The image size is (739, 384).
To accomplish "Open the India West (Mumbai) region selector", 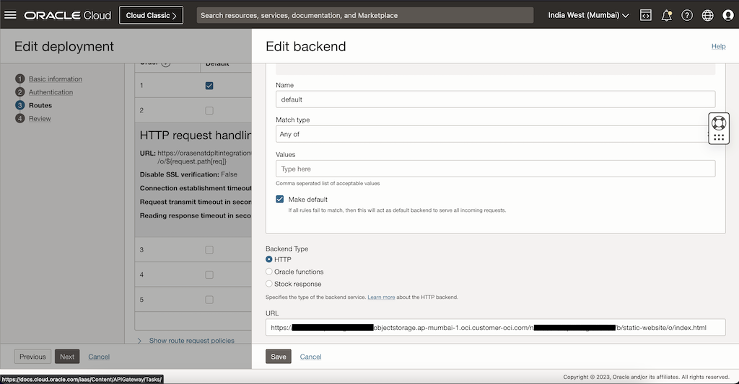I will pyautogui.click(x=588, y=15).
